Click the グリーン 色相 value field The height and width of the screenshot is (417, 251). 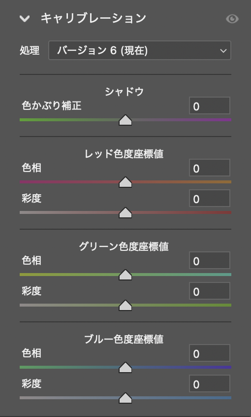pyautogui.click(x=210, y=260)
